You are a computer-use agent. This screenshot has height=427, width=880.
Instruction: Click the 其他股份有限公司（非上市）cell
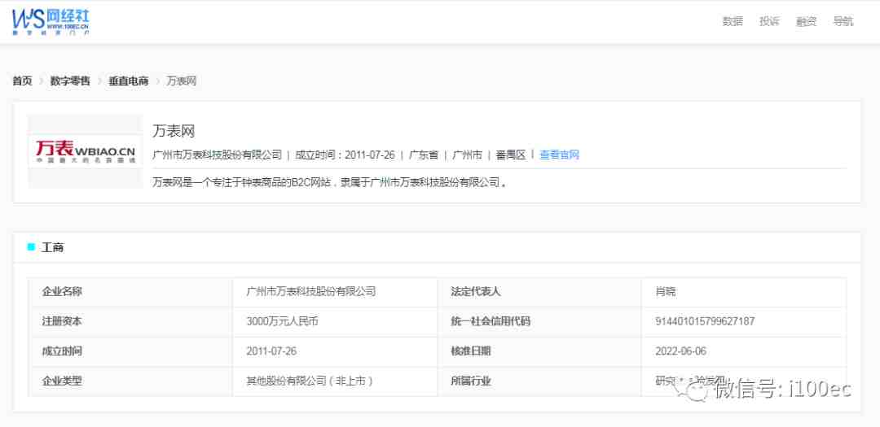(x=335, y=381)
